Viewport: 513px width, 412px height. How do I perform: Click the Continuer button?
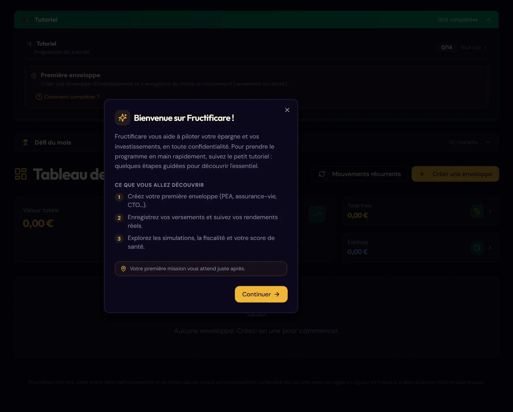[x=261, y=294]
